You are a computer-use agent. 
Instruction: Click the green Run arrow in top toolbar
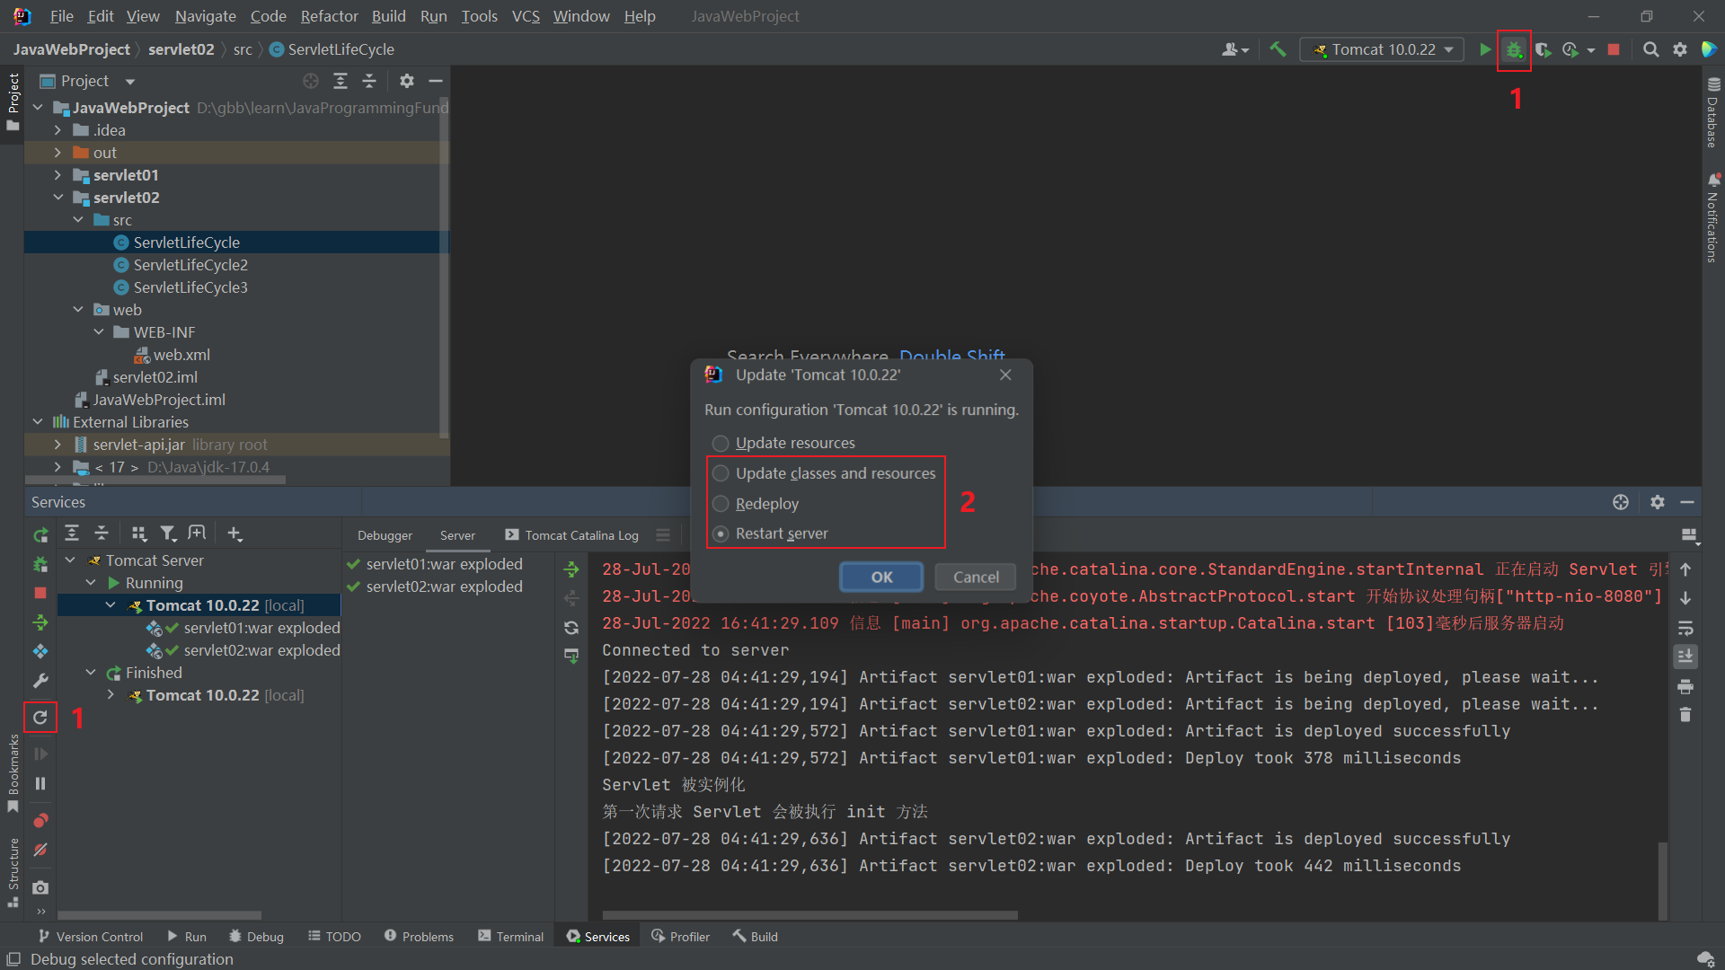(x=1485, y=50)
